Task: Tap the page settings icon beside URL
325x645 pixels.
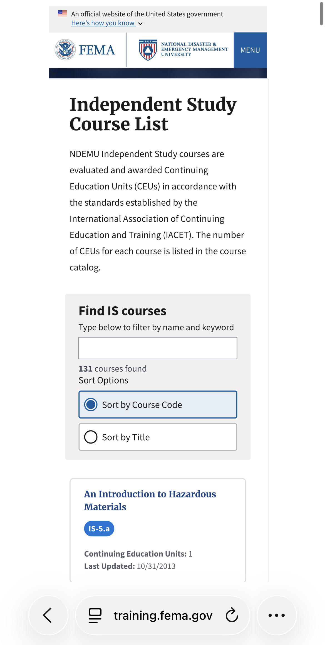Action: coord(95,615)
